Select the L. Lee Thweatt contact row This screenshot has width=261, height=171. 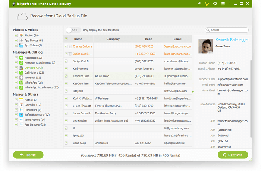[x=128, y=106]
